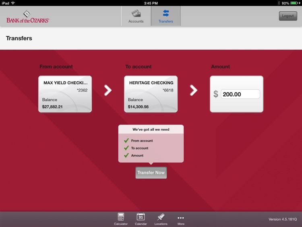Viewport: 302px width, 227px height.
Task: Click the 3:45 PM clock in status bar
Action: [x=151, y=3]
